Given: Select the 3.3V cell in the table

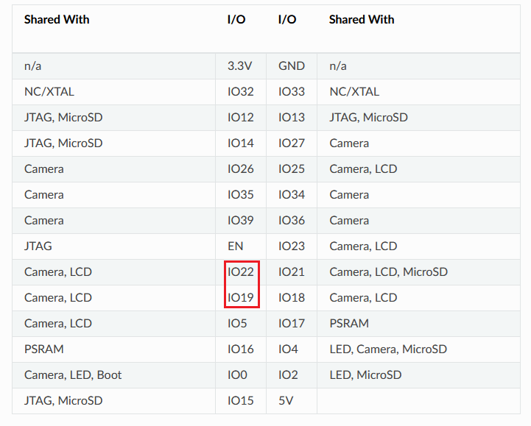Looking at the screenshot, I should [240, 66].
